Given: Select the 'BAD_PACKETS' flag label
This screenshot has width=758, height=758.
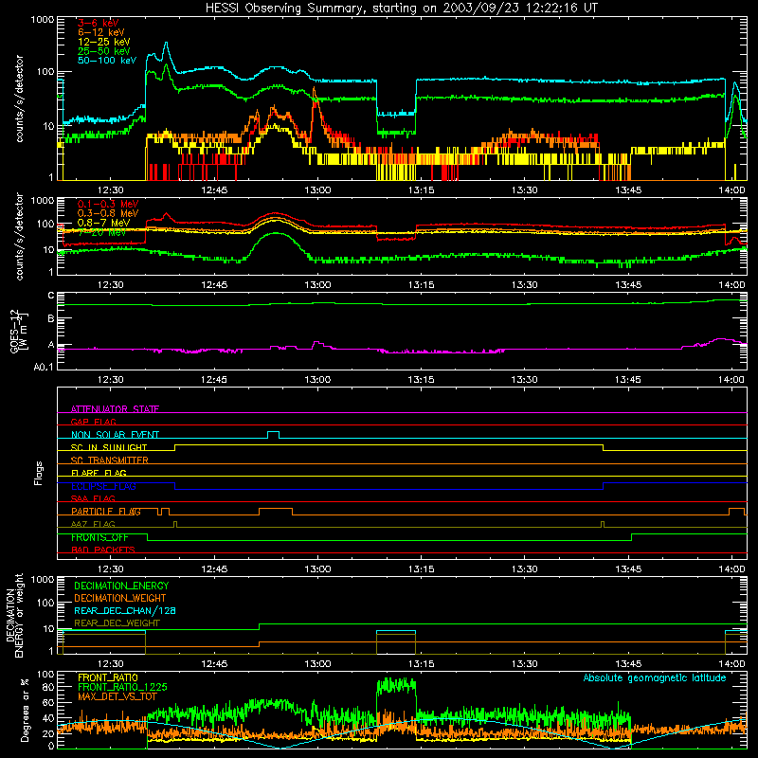Looking at the screenshot, I should [103, 550].
